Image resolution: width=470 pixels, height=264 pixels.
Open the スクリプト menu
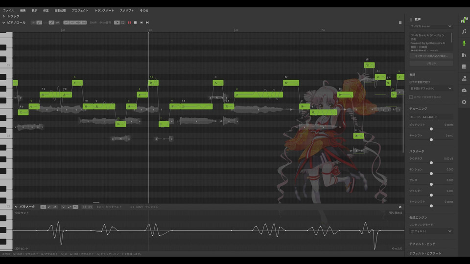coord(127,10)
